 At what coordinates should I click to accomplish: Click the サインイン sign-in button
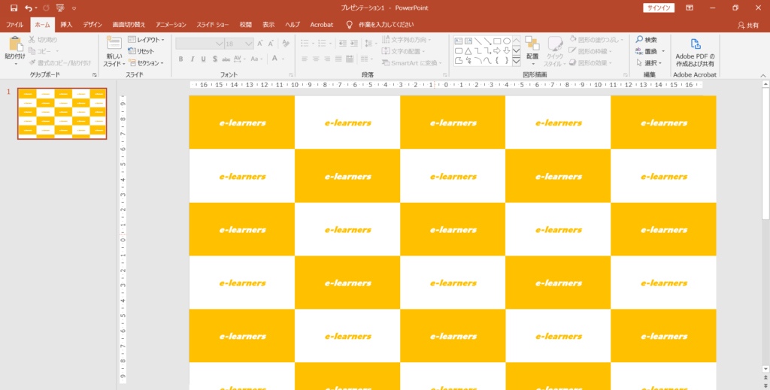658,8
